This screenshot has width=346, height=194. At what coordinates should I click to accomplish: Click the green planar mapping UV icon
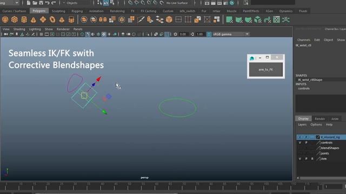(x=229, y=19)
